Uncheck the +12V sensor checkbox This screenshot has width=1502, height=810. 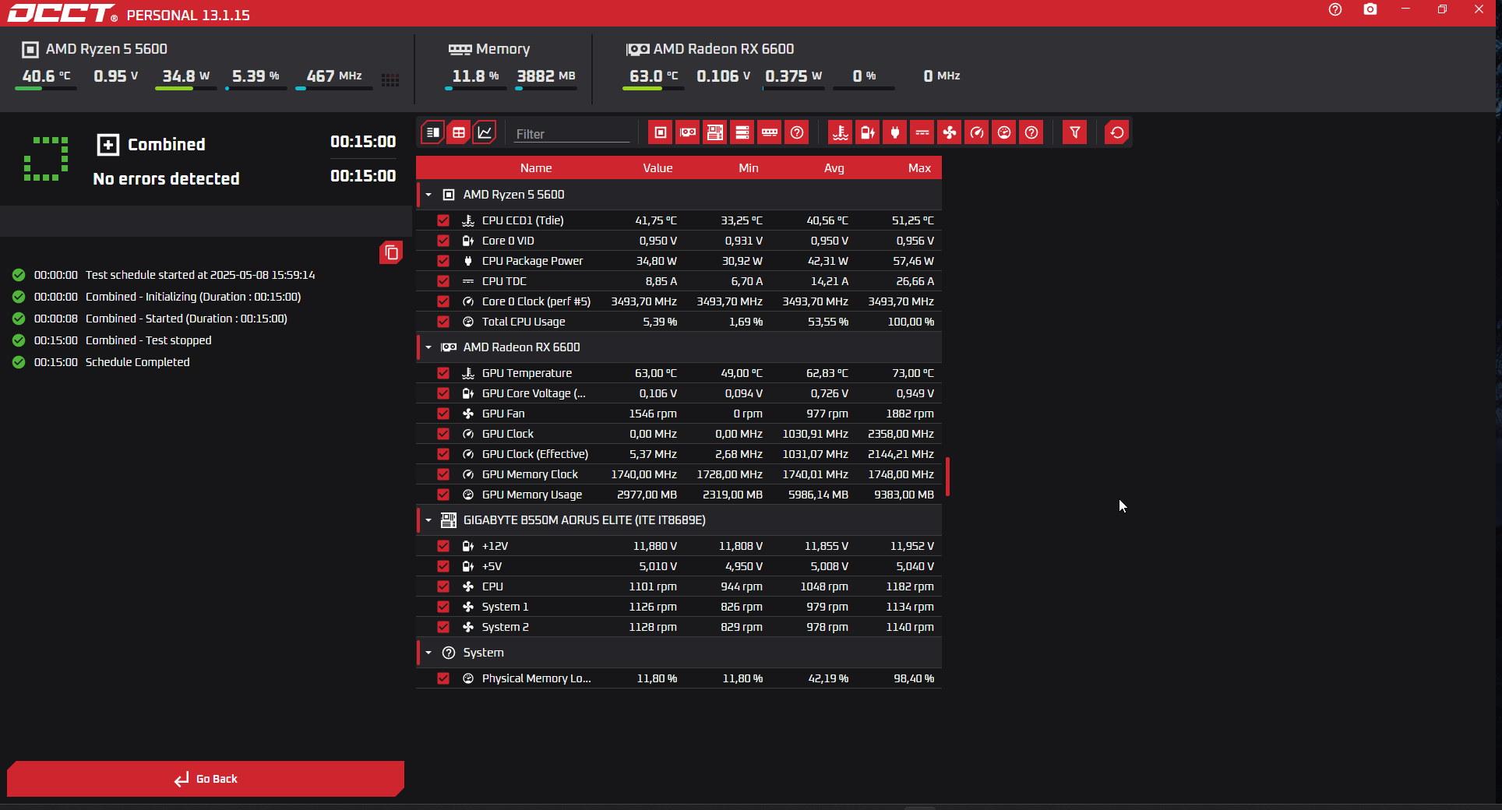click(x=443, y=546)
